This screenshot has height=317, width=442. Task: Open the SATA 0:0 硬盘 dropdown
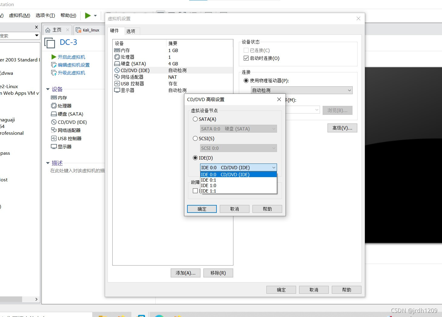point(239,129)
